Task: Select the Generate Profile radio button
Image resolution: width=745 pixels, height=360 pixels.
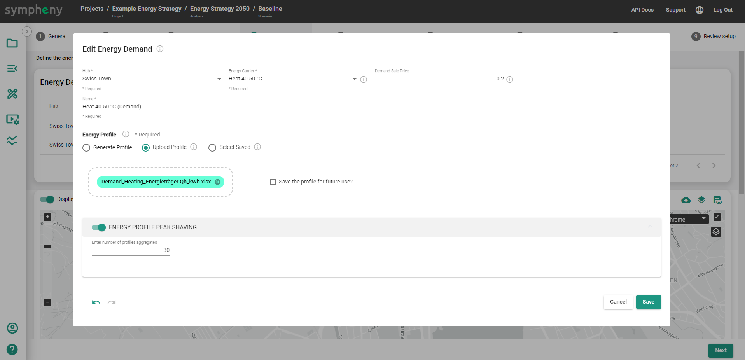Action: point(86,148)
